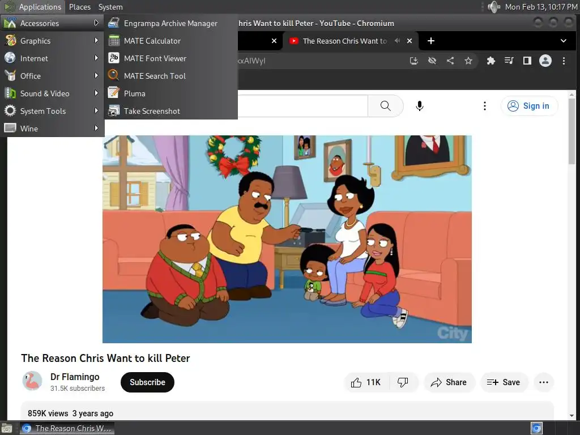Open the media controls icon
This screenshot has height=435, width=580.
coord(509,61)
